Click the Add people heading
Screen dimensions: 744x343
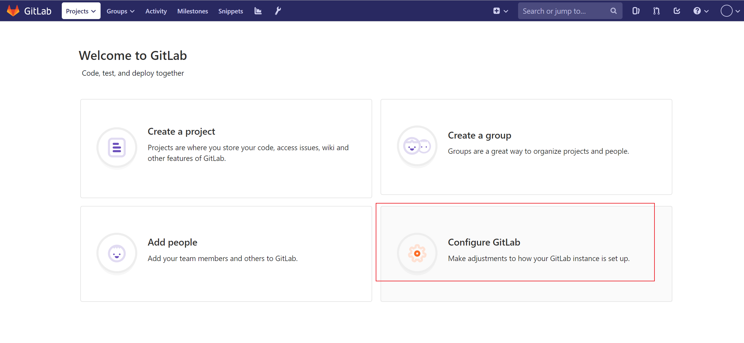pyautogui.click(x=172, y=242)
